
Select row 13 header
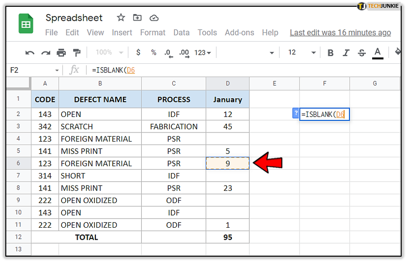pyautogui.click(x=18, y=249)
